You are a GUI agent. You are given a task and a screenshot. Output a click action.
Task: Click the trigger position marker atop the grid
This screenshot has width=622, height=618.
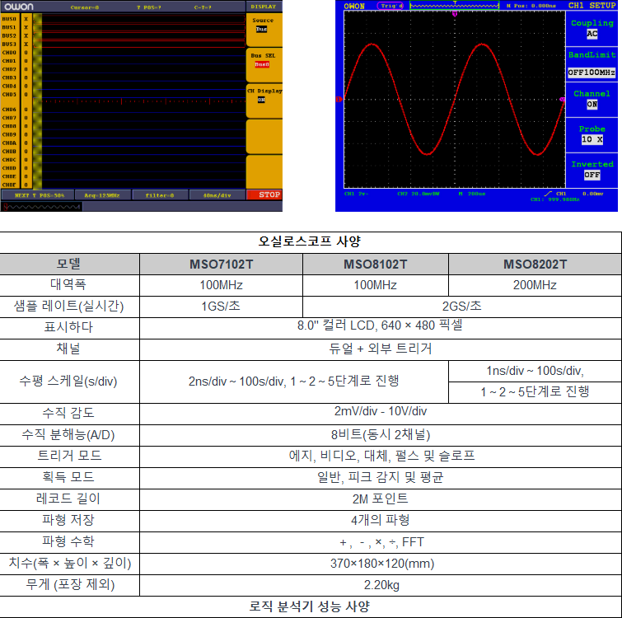click(x=455, y=13)
